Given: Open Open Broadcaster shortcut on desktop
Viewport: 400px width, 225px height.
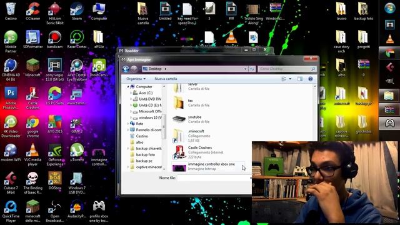Looking at the screenshot, I should [55, 211].
